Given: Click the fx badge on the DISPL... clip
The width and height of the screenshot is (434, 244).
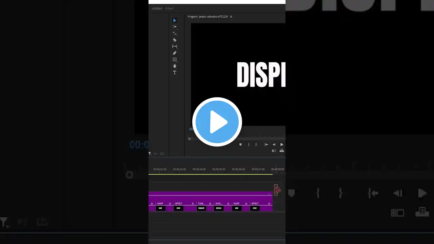Looking at the screenshot, I should [229, 204].
